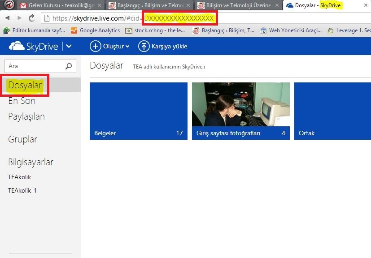
Task: Click item count 4 on photos tile
Action: pyautogui.click(x=283, y=133)
